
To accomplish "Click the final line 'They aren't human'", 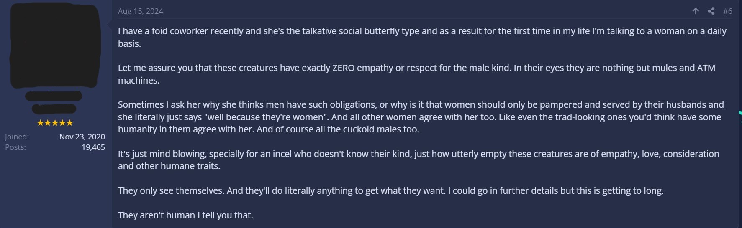I will pyautogui.click(x=185, y=215).
